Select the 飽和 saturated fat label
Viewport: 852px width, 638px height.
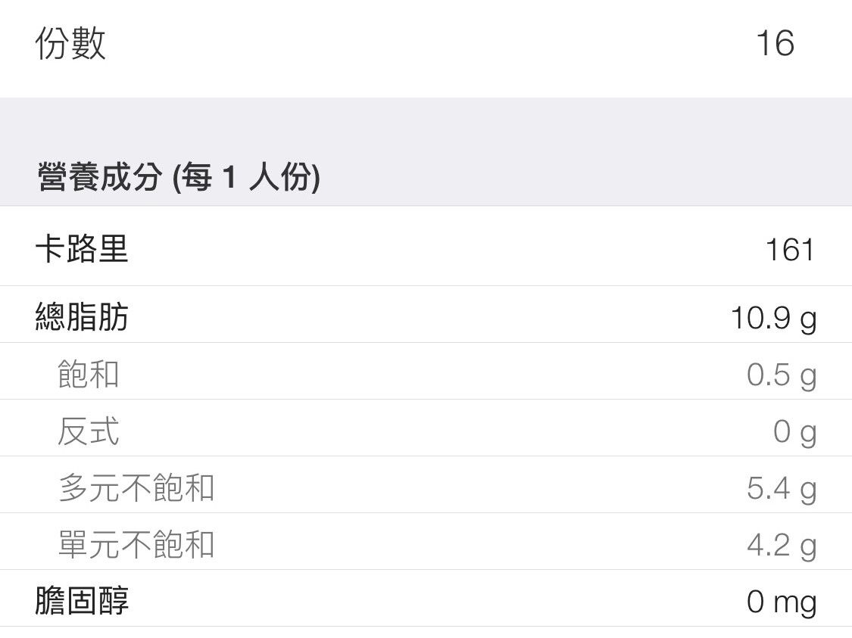coord(89,375)
